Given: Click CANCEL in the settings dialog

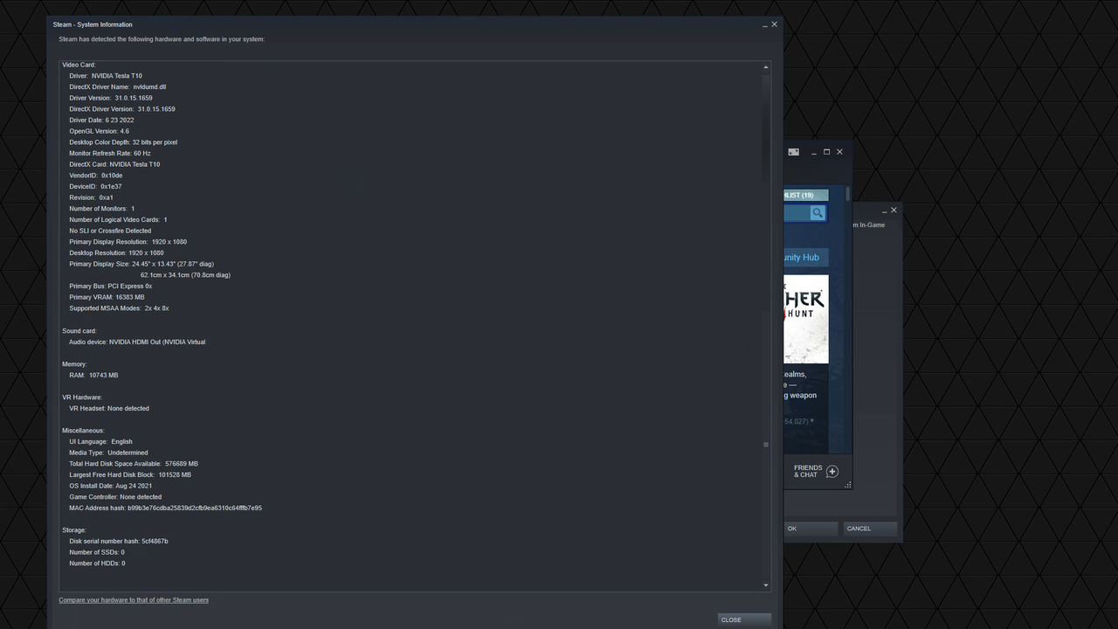Looking at the screenshot, I should tap(870, 529).
